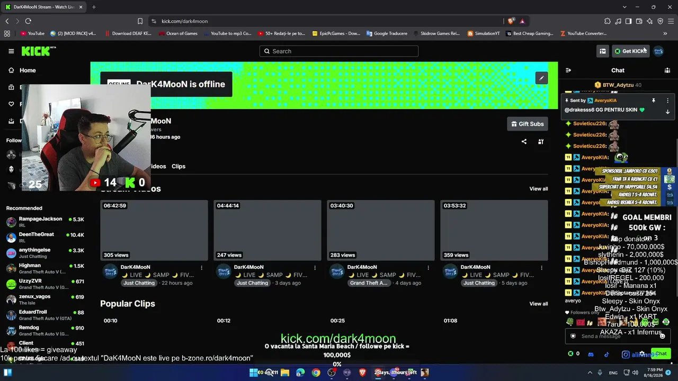Viewport: 678px width, 381px height.
Task: Click the pin icon on pinned message
Action: point(654,101)
